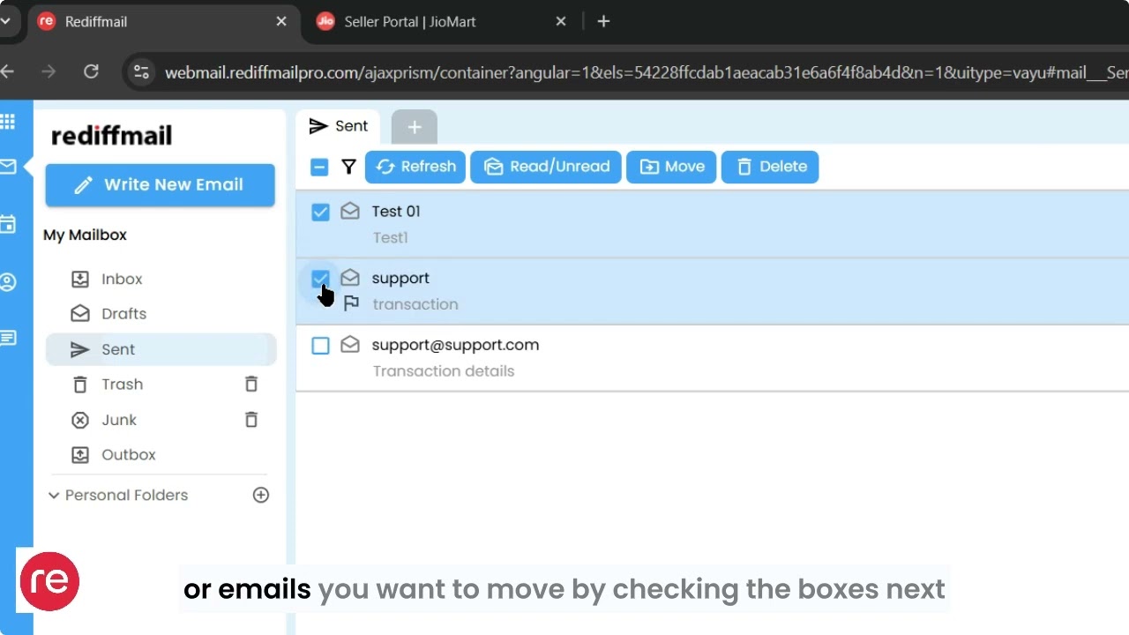Click envelope icon on Test 01 email
Viewport: 1129px width, 635px height.
pyautogui.click(x=350, y=211)
